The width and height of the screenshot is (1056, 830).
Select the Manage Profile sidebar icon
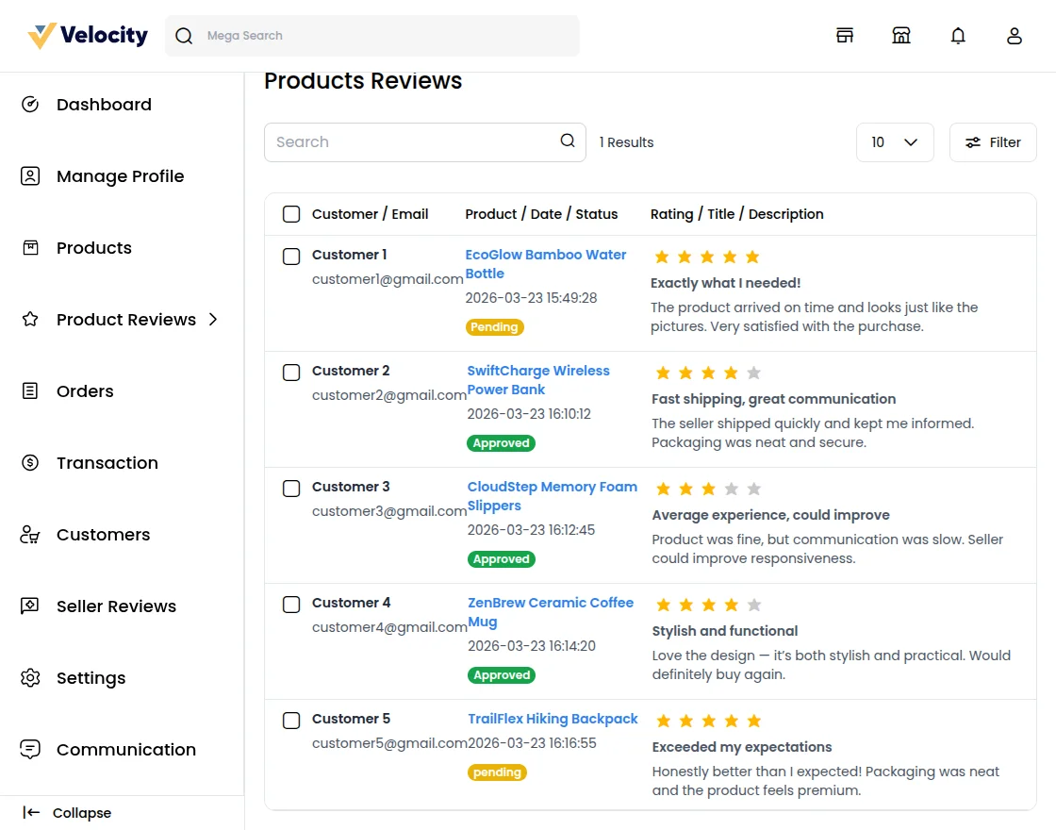29,175
